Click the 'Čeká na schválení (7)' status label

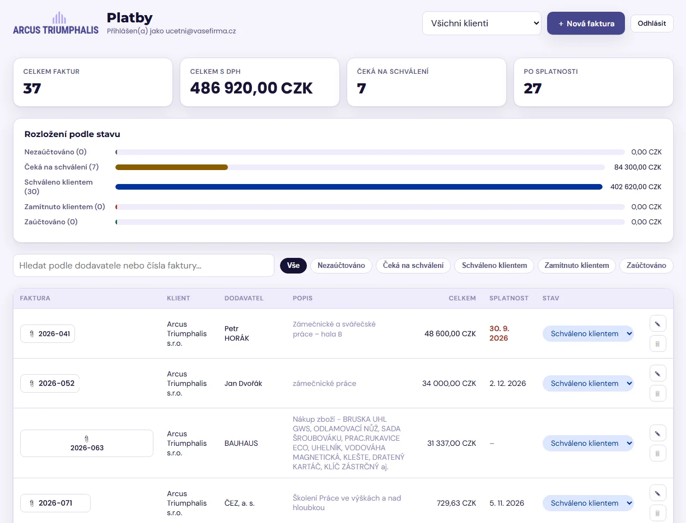tap(62, 167)
